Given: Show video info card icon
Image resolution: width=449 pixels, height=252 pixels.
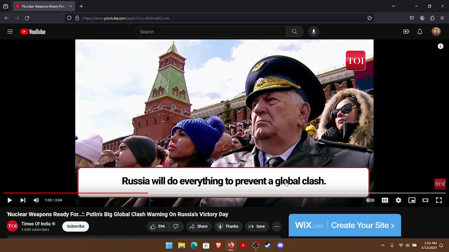Looking at the screenshot, I should pos(441,46).
